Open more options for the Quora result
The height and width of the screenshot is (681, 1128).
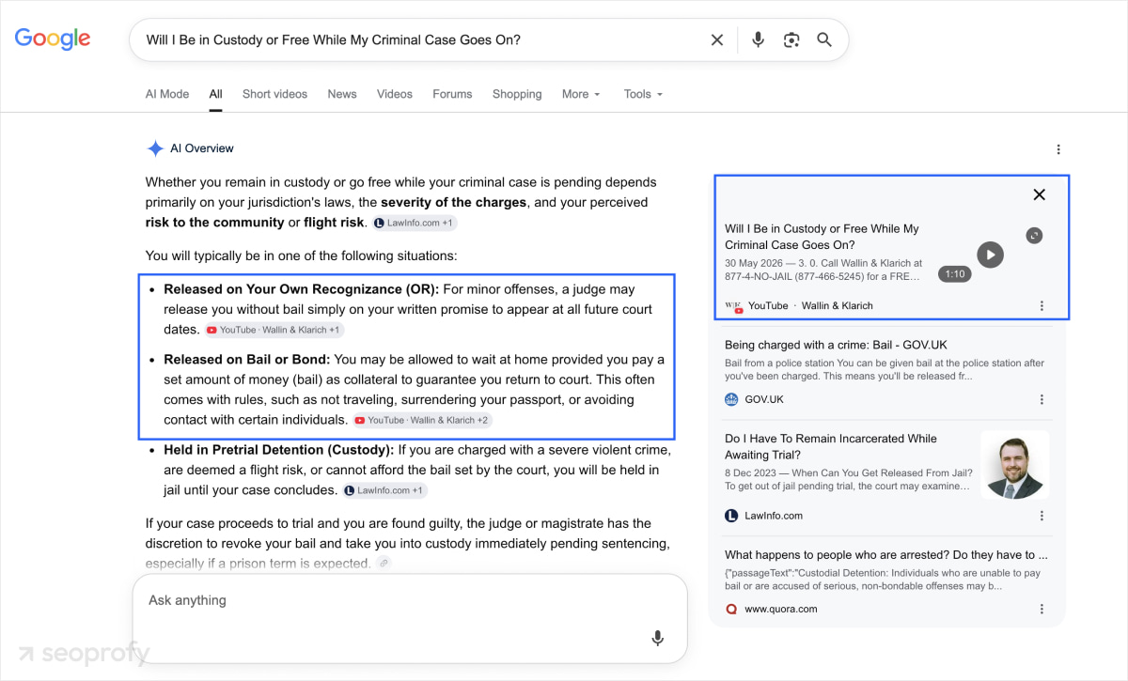pyautogui.click(x=1042, y=609)
